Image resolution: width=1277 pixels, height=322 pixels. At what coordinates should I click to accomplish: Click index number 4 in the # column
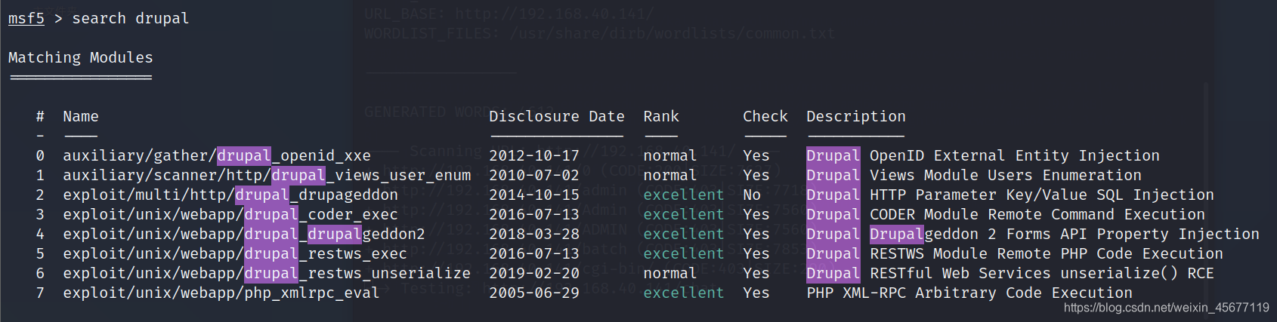(40, 234)
